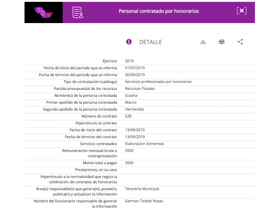Close the detail panel with the X
Image resolution: width=280 pixels, height=210 pixels.
(x=241, y=11)
